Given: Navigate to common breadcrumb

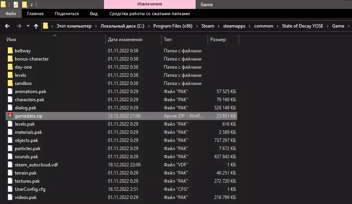Looking at the screenshot, I should coord(264,26).
